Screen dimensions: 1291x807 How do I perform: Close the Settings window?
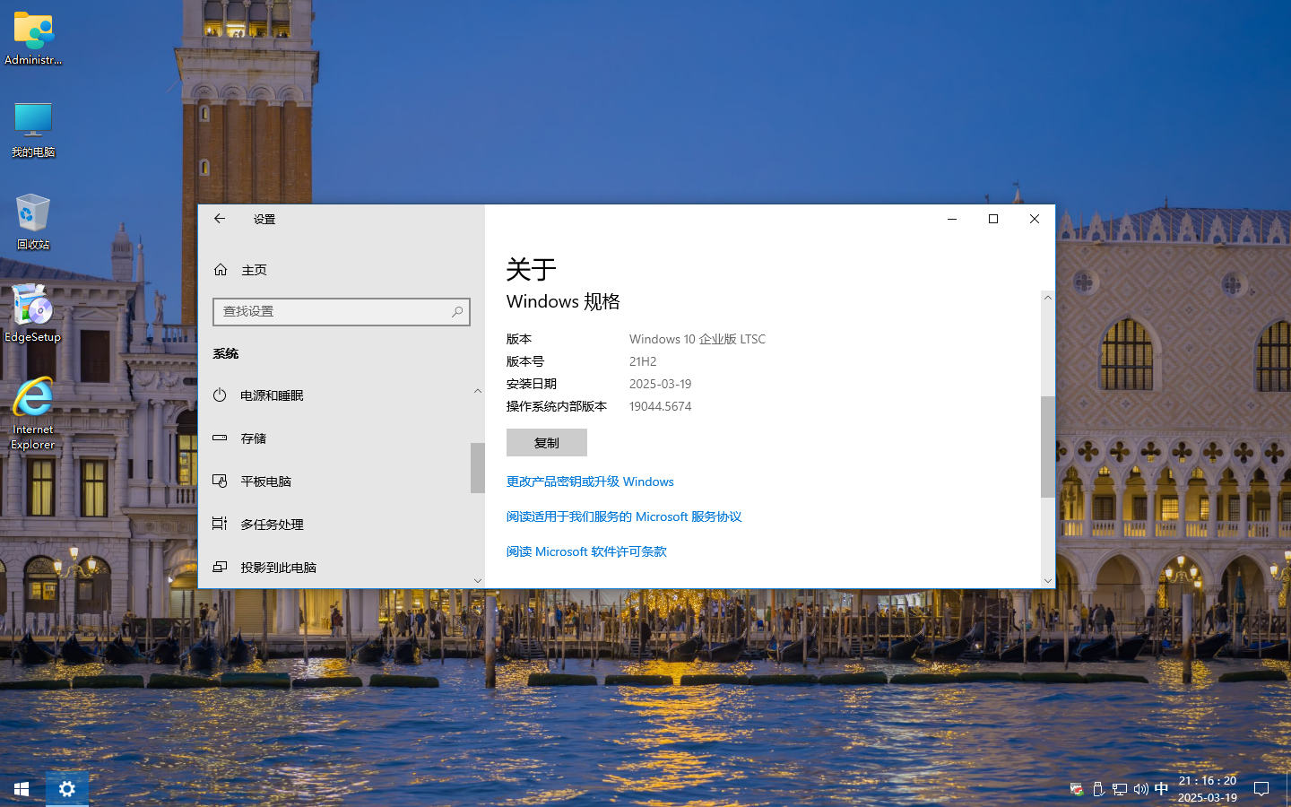click(x=1035, y=219)
